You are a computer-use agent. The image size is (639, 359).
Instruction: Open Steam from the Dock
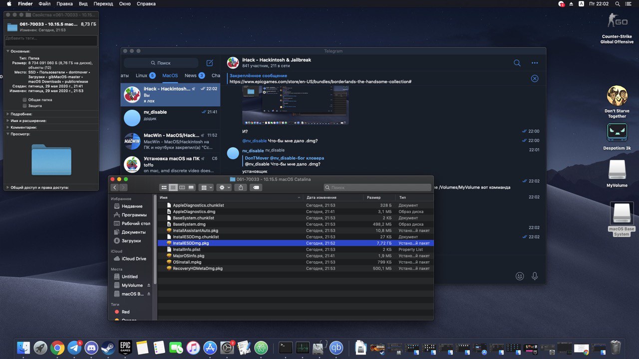(x=108, y=348)
